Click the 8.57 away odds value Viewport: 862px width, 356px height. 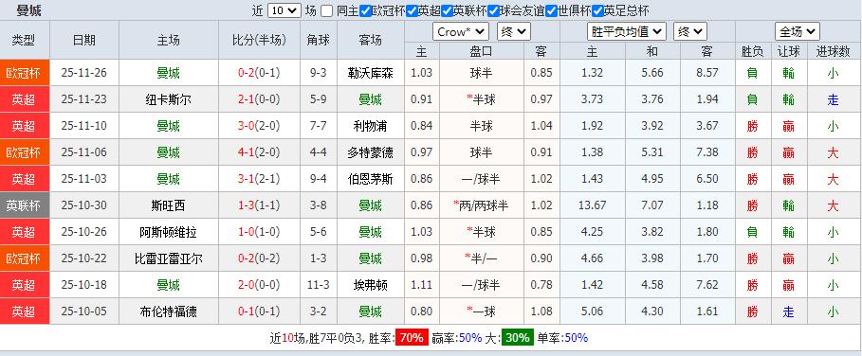click(707, 73)
